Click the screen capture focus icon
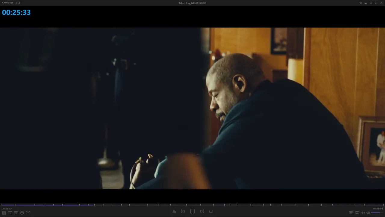This screenshot has width=385, height=217. [28, 213]
